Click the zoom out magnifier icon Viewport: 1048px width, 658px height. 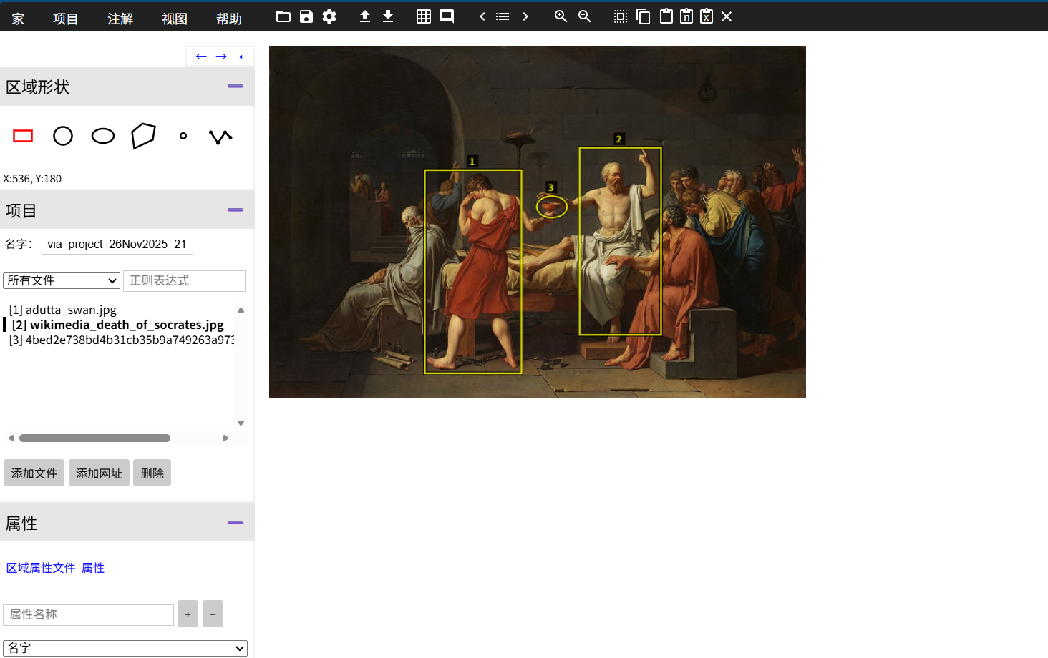click(584, 16)
